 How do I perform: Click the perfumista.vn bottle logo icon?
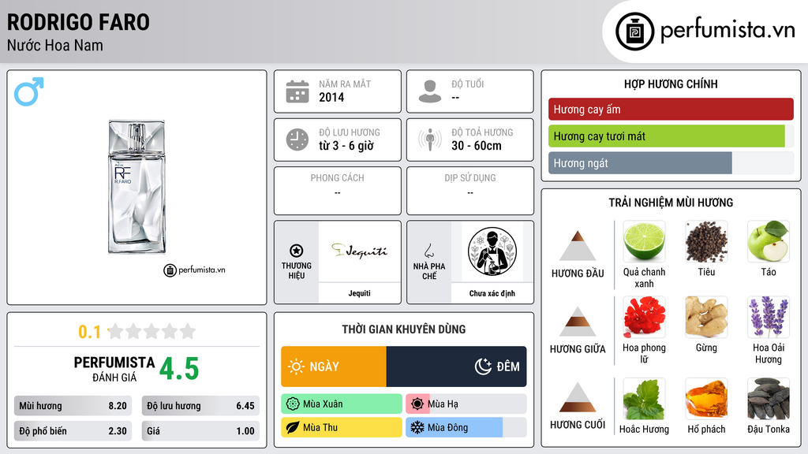pos(635,32)
